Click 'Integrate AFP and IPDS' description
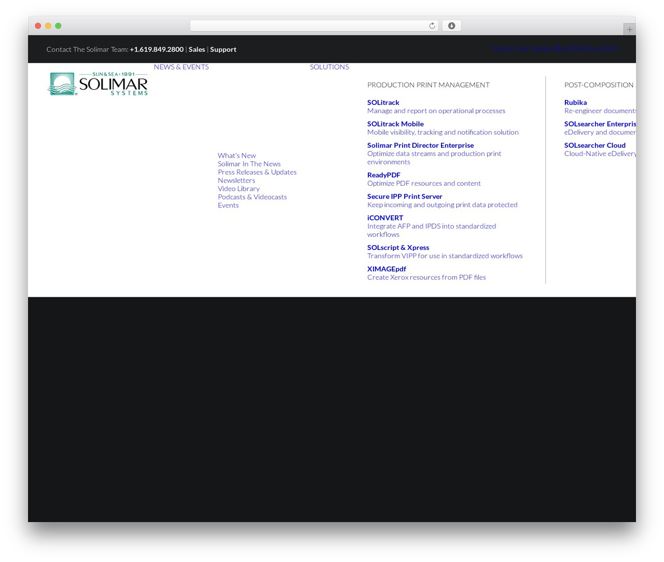Viewport: 664px width, 562px height. (x=432, y=230)
